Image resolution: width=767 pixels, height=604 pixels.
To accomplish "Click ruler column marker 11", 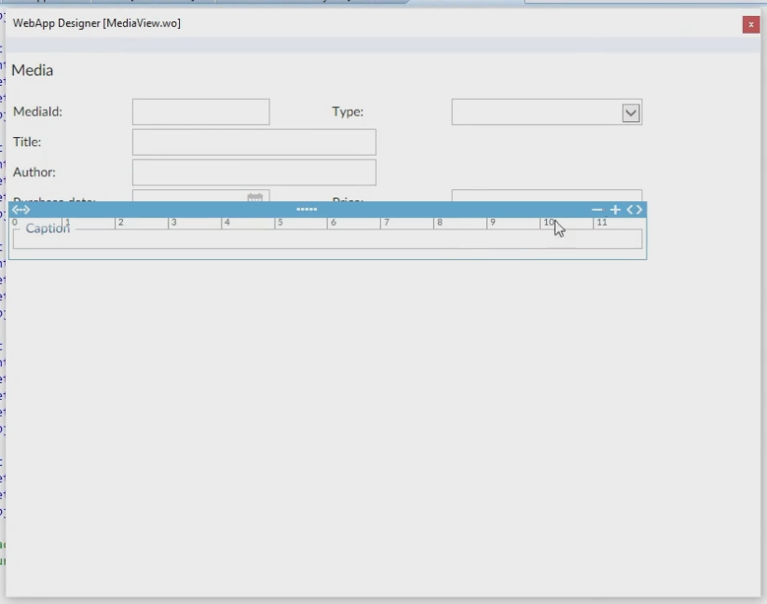I will pyautogui.click(x=601, y=223).
